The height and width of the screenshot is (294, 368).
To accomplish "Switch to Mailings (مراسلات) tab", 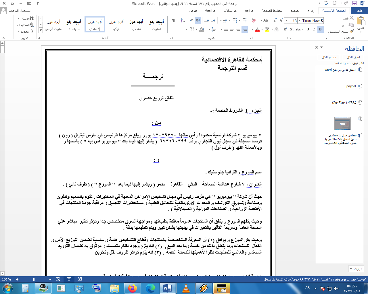I will coord(230,11).
